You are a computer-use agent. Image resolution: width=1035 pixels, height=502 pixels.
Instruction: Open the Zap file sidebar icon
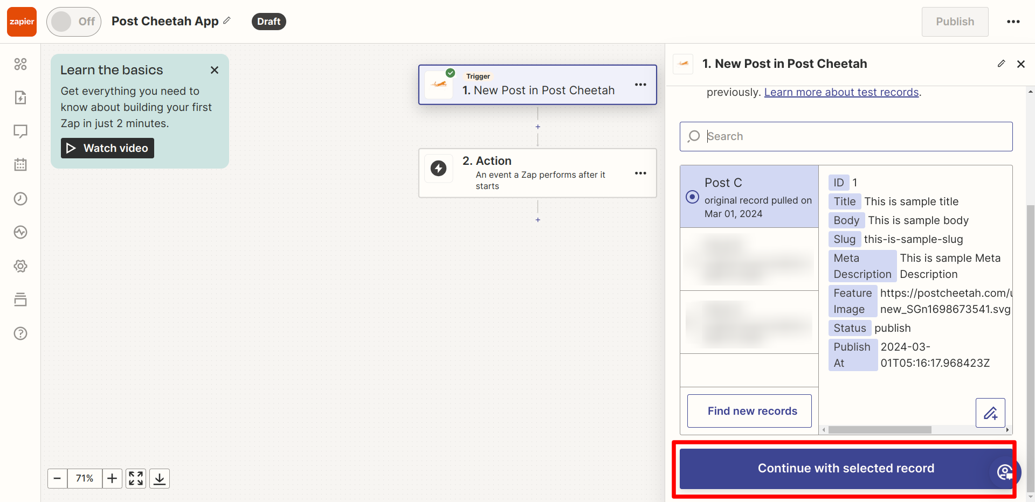pyautogui.click(x=20, y=97)
